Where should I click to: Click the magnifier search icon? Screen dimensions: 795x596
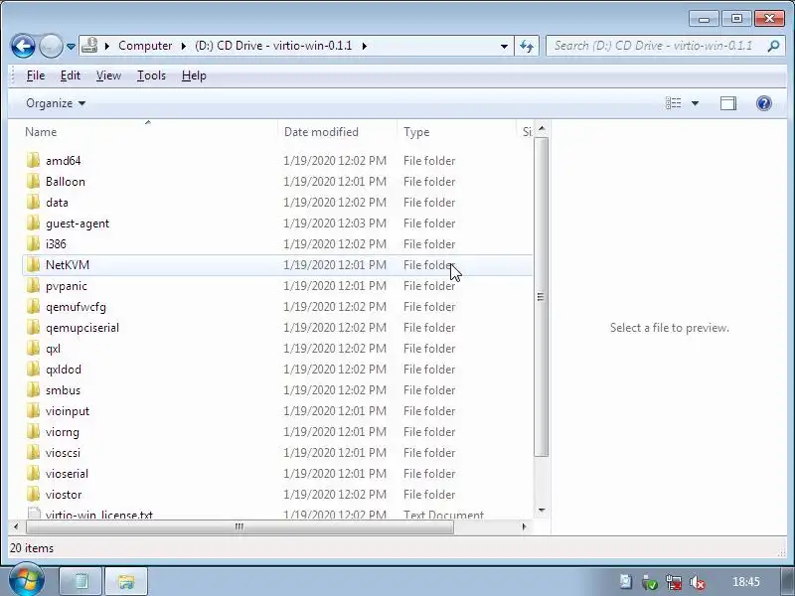[x=774, y=46]
